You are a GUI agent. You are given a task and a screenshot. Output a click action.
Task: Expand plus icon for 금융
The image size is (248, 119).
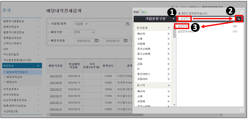coord(168,64)
